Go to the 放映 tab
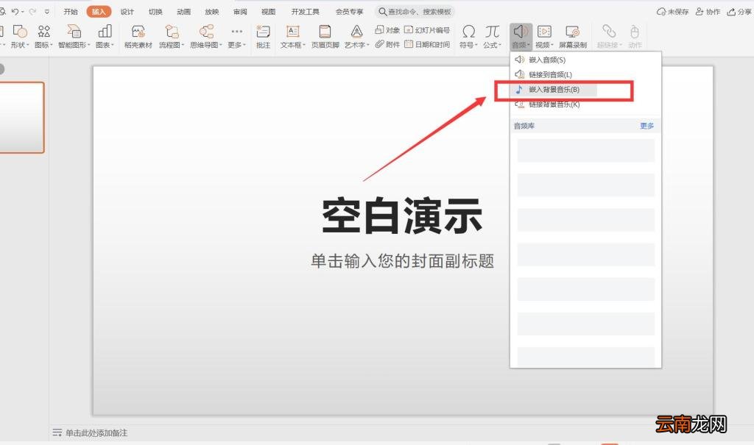Image resolution: width=754 pixels, height=445 pixels. click(212, 12)
